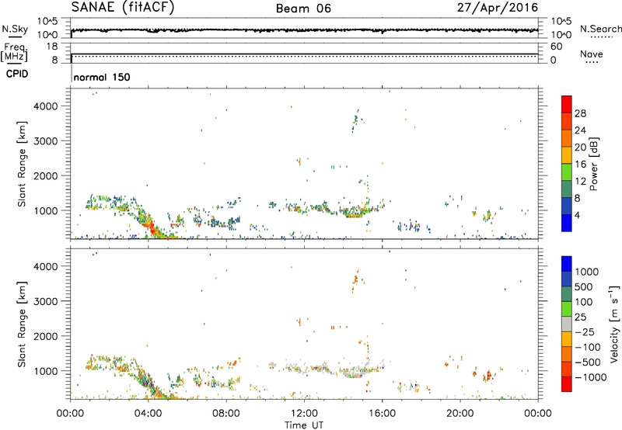Image resolution: width=622 pixels, height=430 pixels.
Task: Click velocity colorbar value 100
Action: pos(583,302)
